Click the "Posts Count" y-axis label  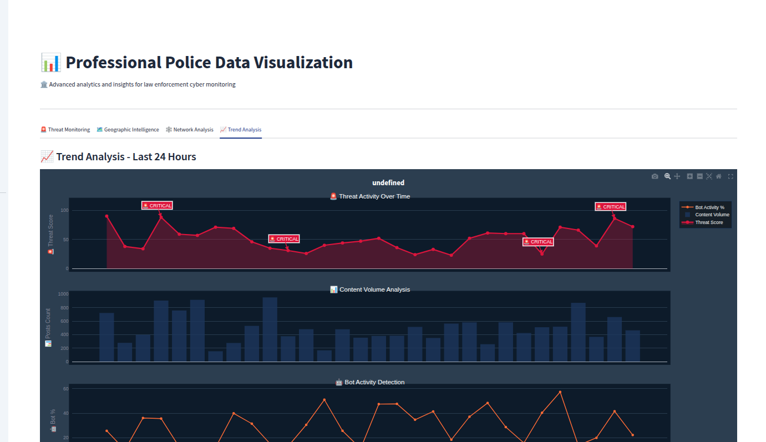[x=48, y=327]
